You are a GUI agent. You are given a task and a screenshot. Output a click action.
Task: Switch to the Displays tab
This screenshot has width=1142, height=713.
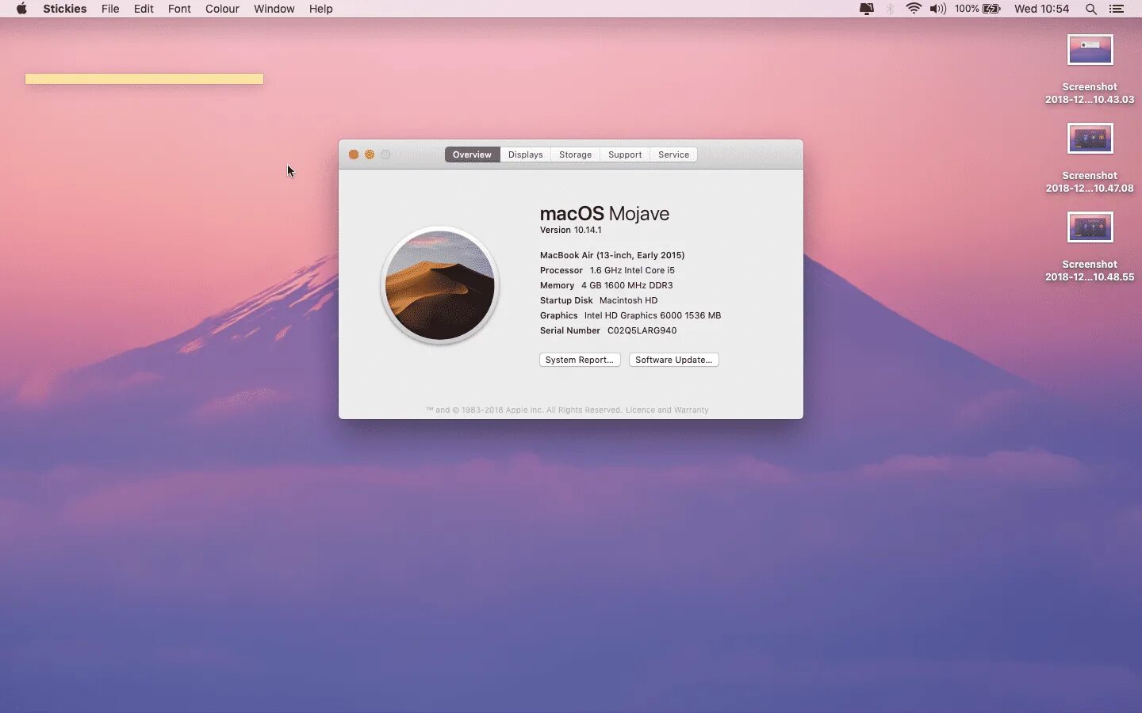[x=525, y=154]
